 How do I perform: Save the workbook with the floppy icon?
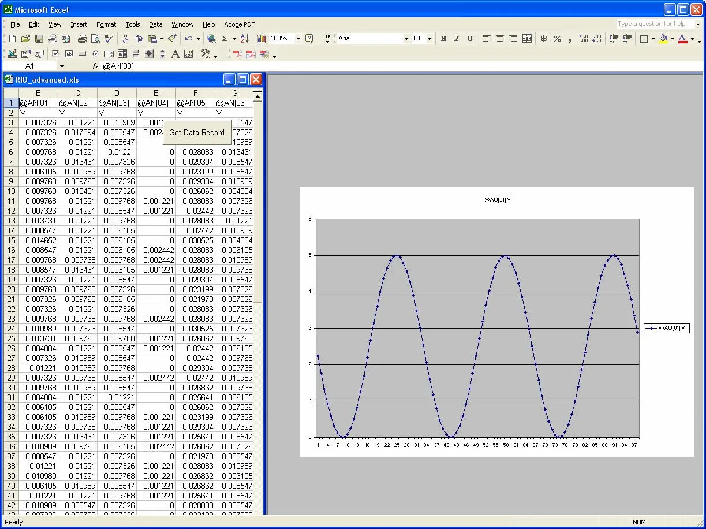point(39,39)
